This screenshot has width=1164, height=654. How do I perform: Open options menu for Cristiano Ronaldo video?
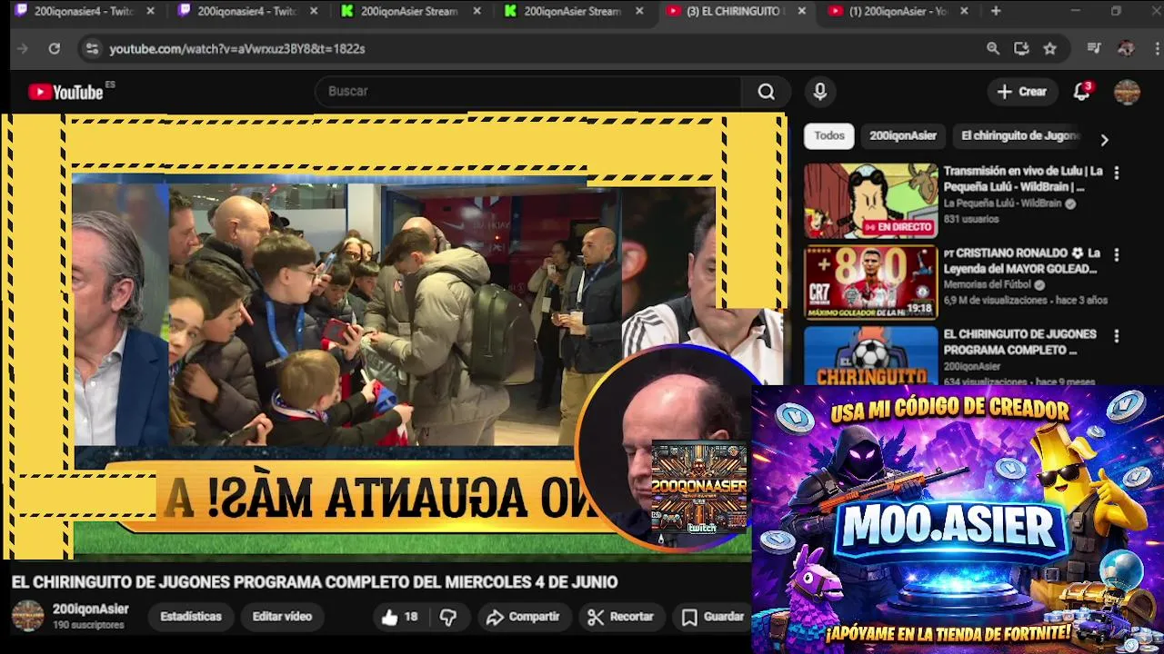tap(1116, 254)
